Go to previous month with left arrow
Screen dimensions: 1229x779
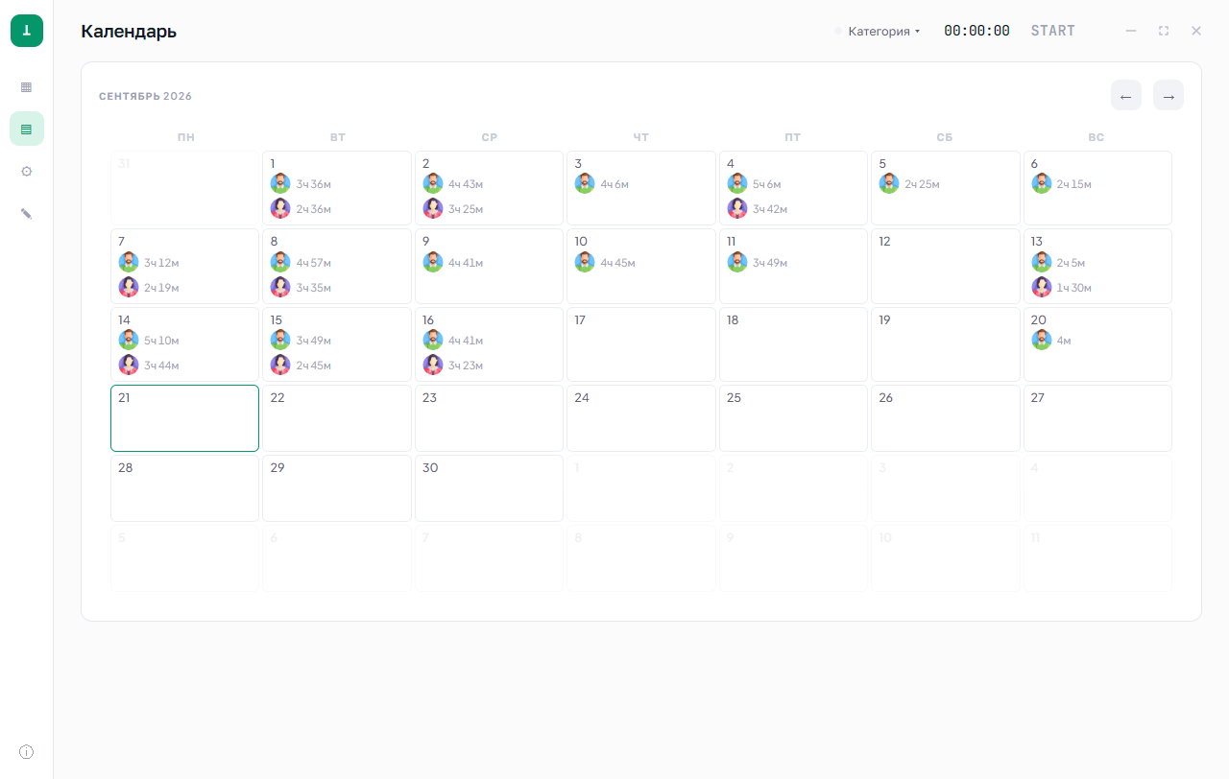(x=1126, y=95)
